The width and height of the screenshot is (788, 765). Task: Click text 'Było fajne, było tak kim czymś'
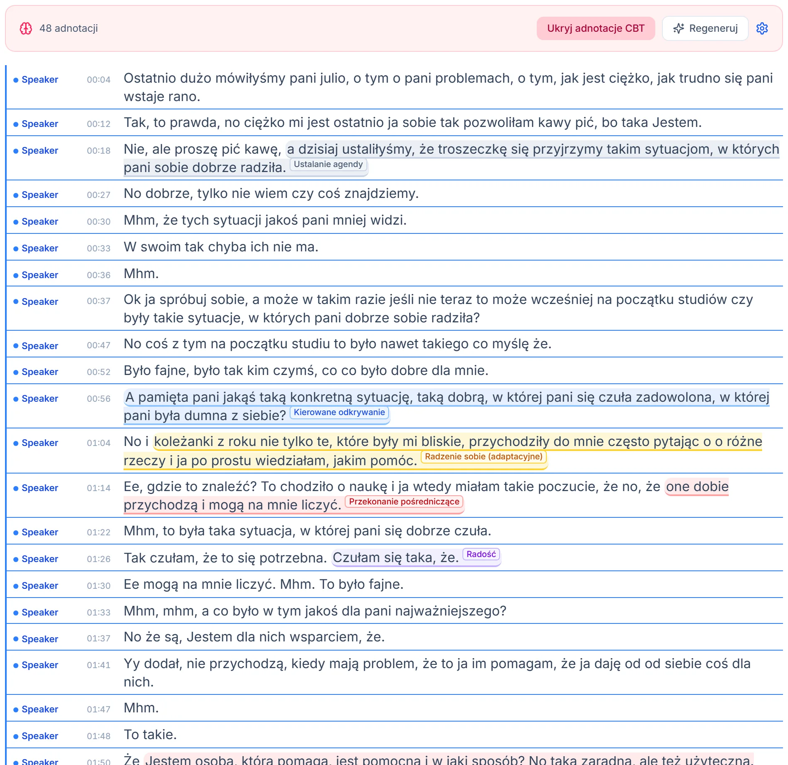coord(219,370)
